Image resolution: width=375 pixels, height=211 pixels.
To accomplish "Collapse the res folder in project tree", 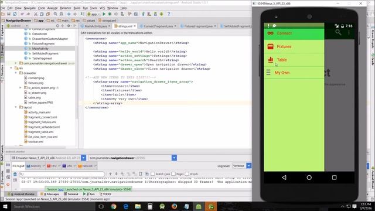I will (11, 68).
